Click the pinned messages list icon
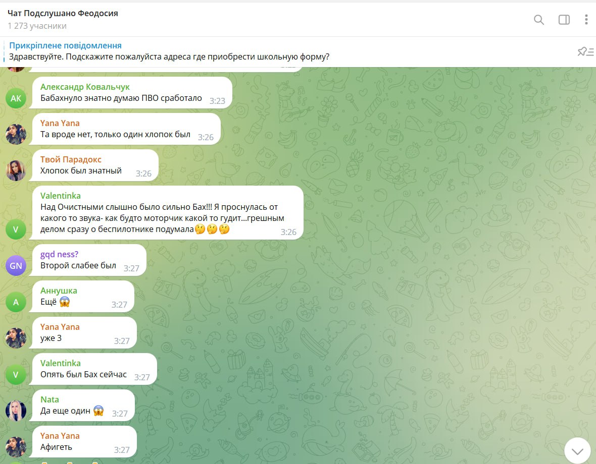Viewport: 596px width, 464px height. click(585, 51)
